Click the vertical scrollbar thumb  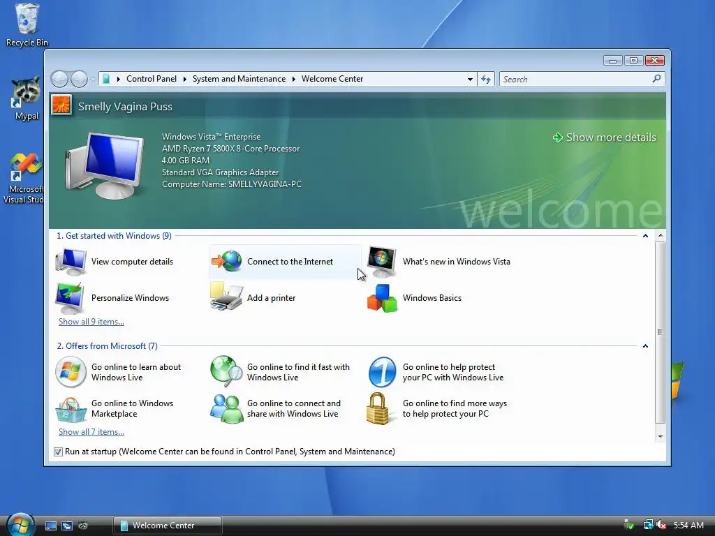pos(661,332)
